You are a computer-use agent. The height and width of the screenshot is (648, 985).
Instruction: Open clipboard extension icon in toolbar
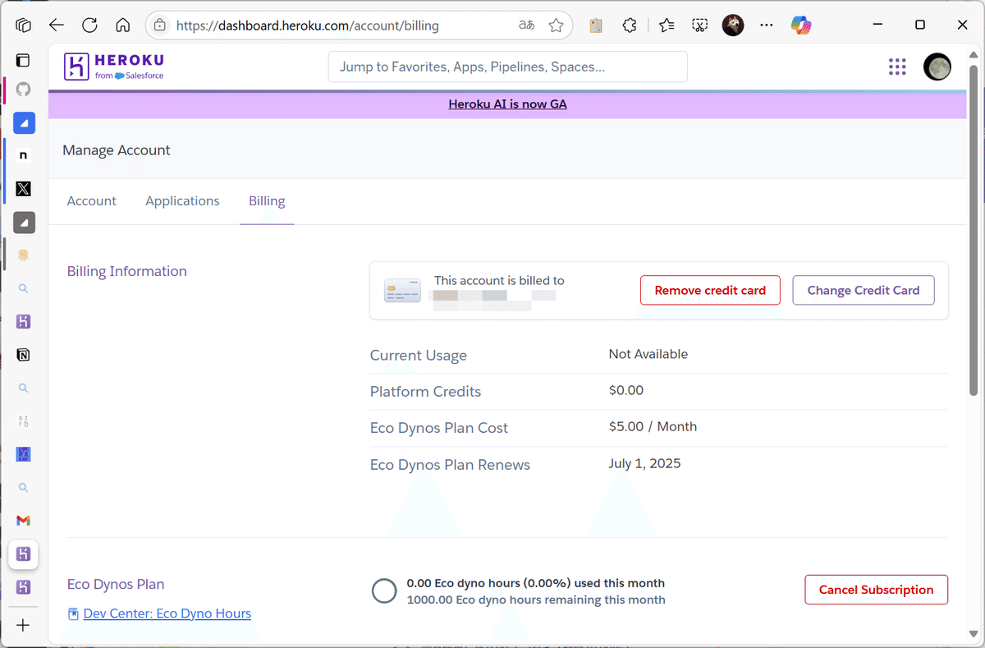point(596,25)
